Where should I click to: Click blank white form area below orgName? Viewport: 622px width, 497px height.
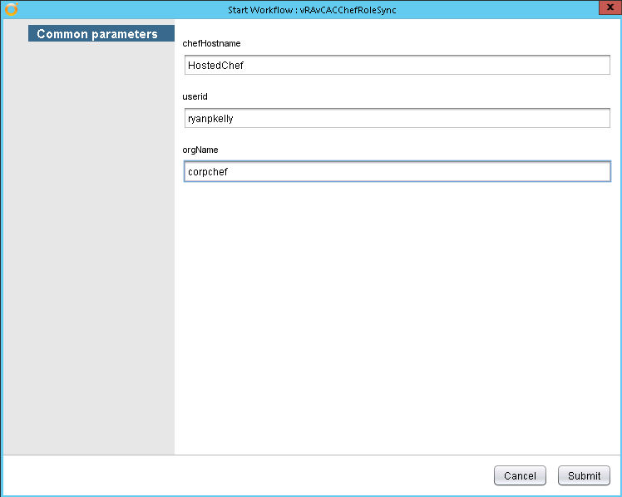pos(397,316)
